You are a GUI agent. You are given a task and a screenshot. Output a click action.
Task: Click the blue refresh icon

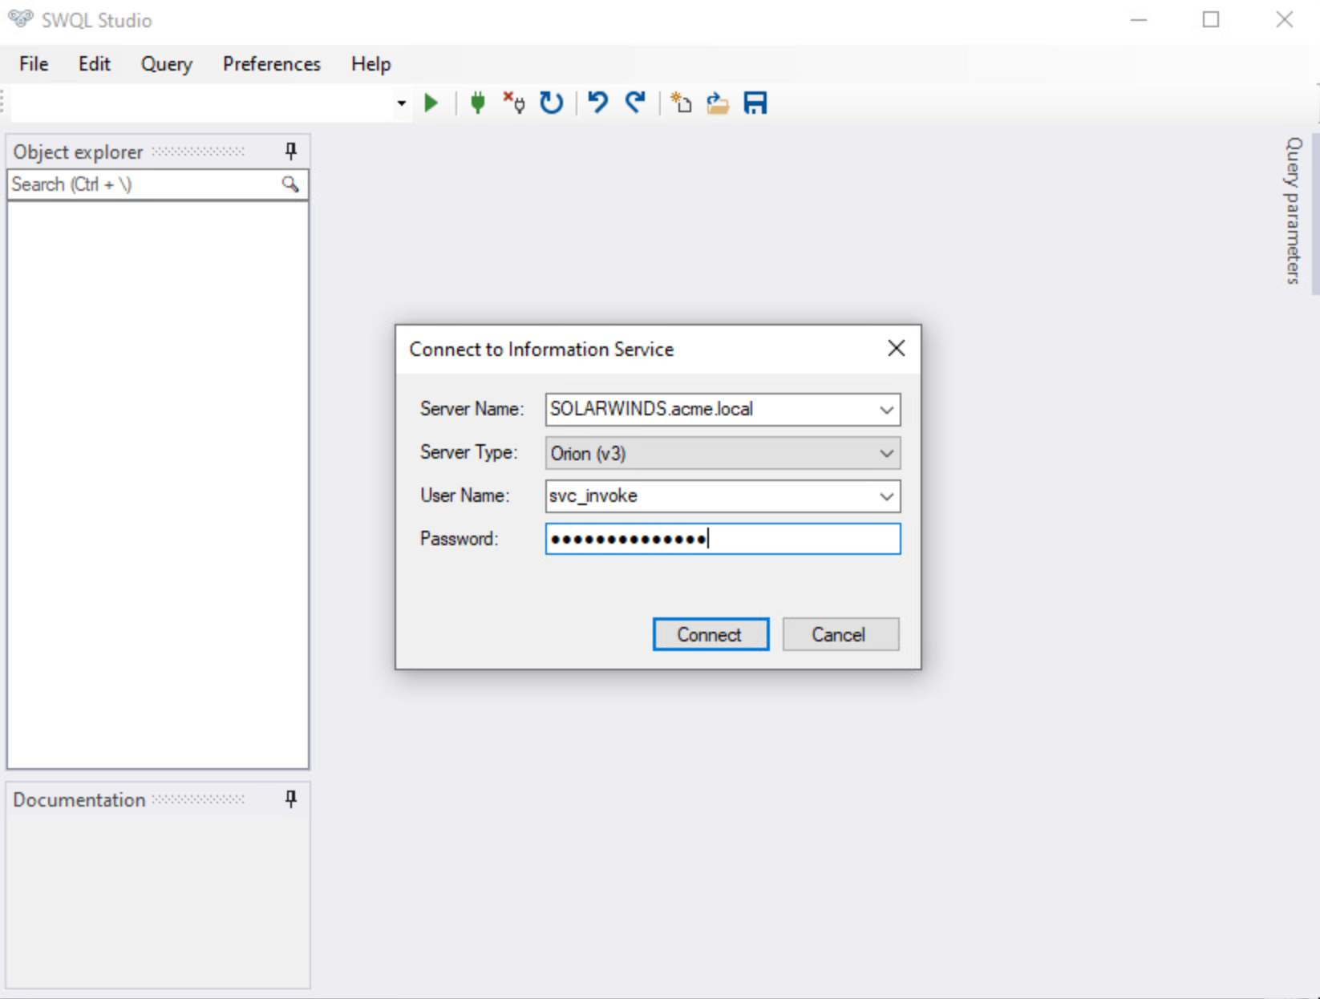pyautogui.click(x=551, y=103)
